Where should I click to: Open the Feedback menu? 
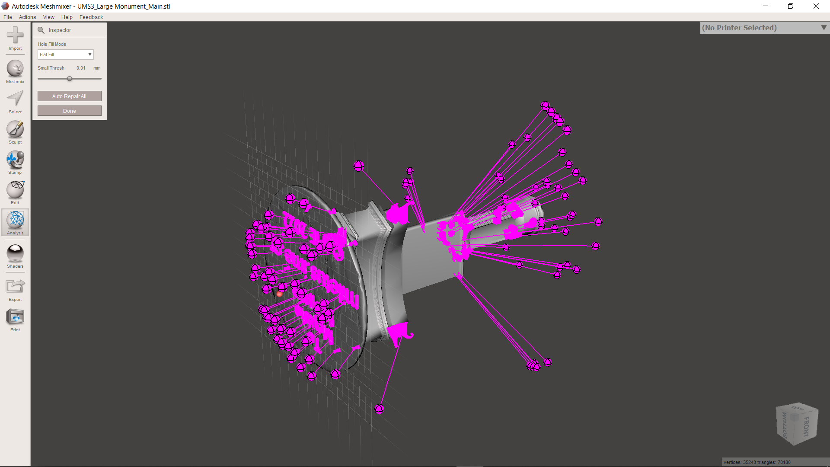click(91, 17)
